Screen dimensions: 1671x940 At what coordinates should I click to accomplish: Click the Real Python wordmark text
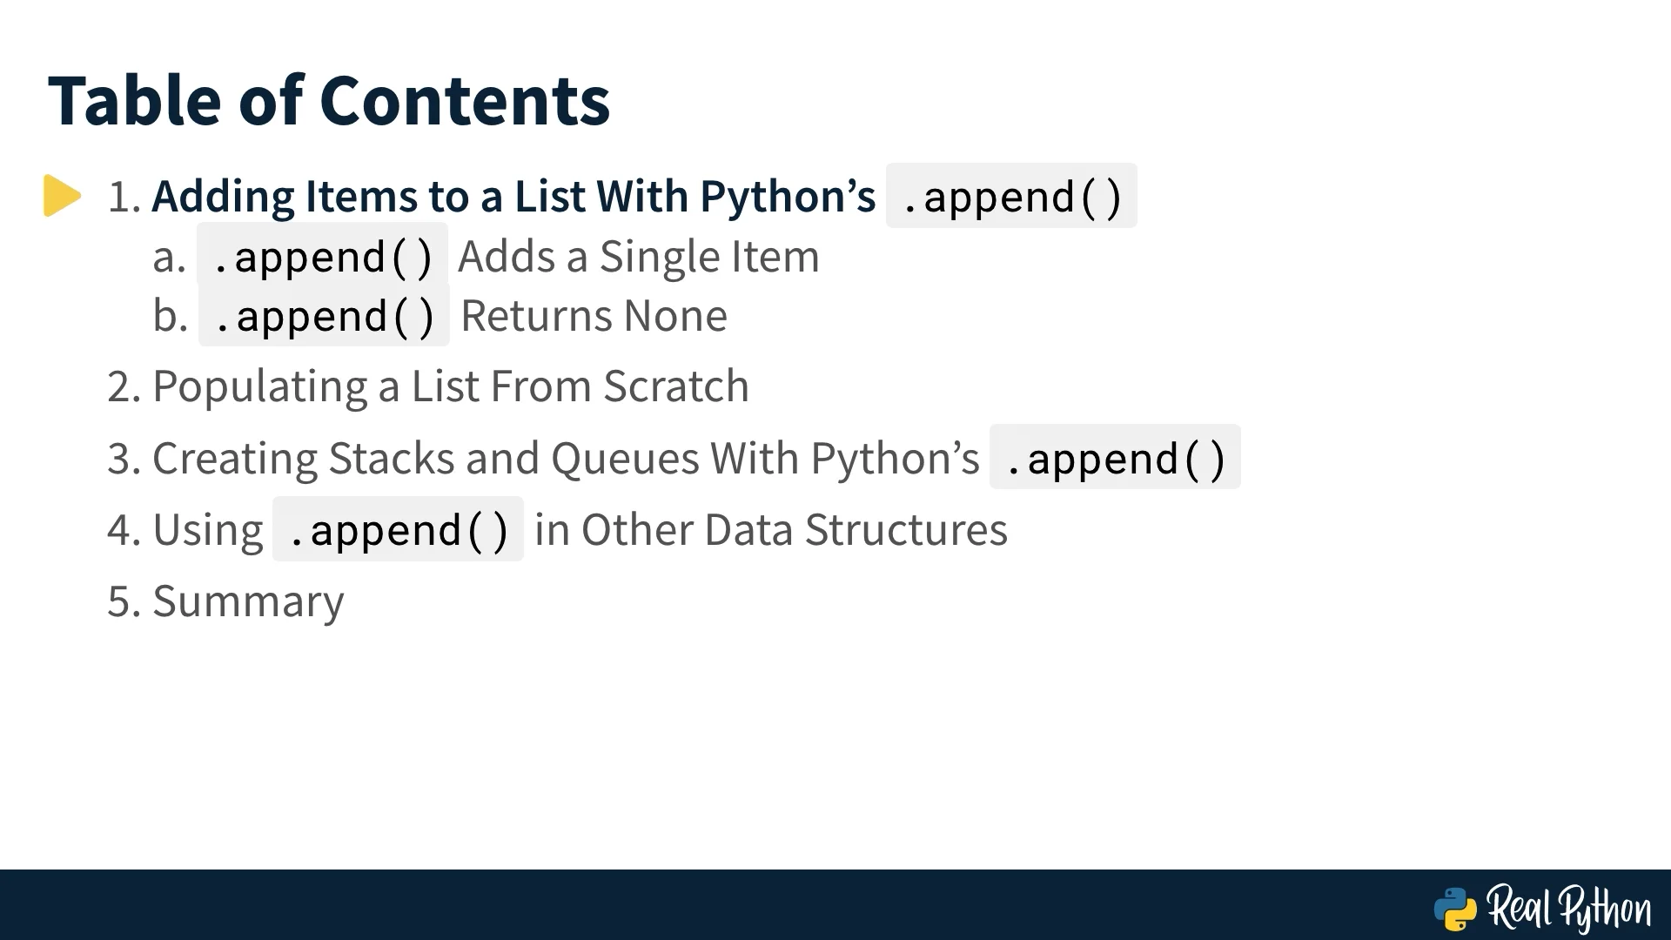pos(1569,909)
